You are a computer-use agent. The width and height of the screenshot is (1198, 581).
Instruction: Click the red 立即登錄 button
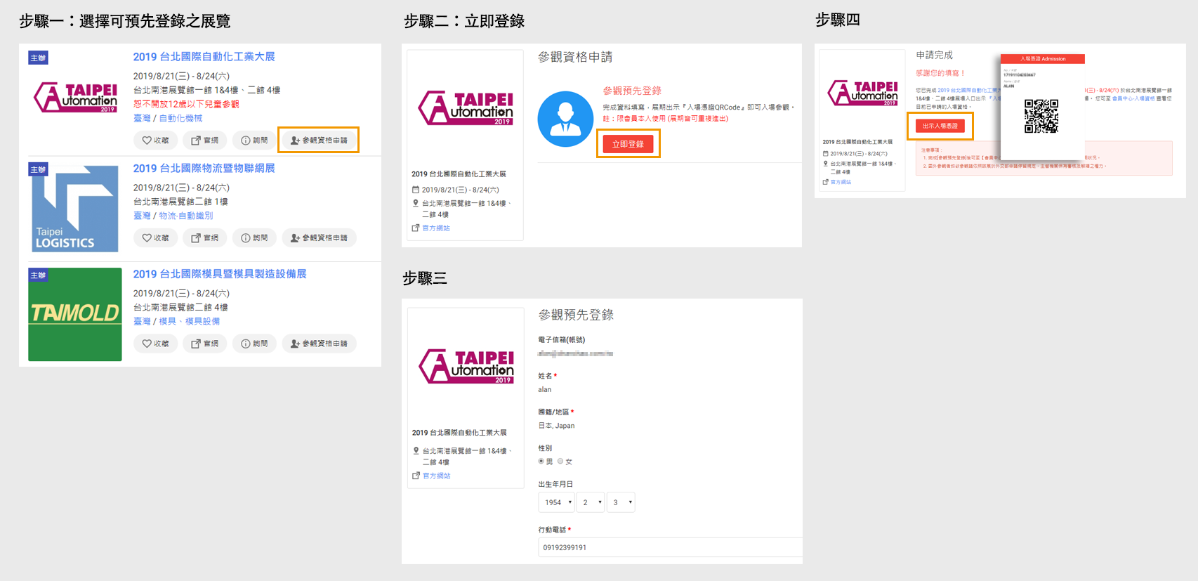628,144
